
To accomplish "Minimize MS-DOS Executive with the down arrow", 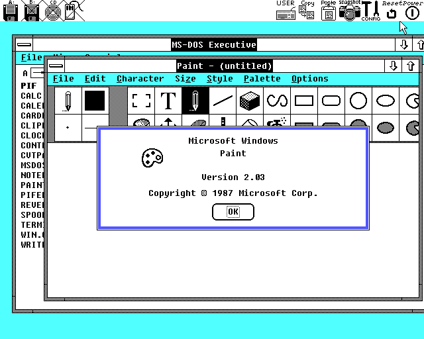I will (403, 44).
